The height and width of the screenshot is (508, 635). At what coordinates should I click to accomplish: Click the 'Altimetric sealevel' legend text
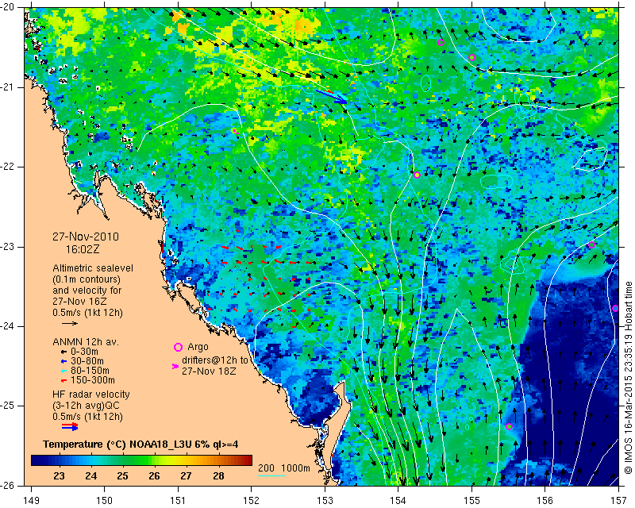[x=93, y=268]
